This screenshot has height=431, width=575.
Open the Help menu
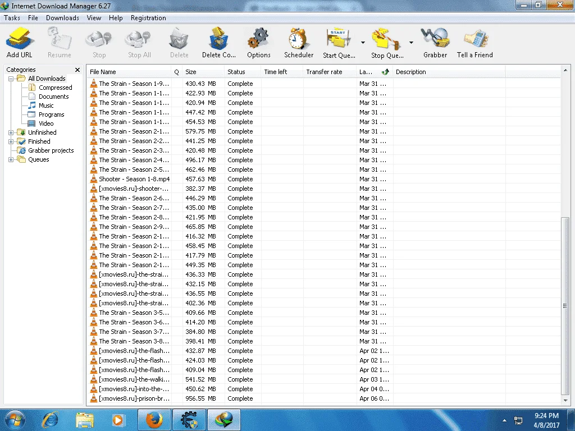tap(116, 17)
